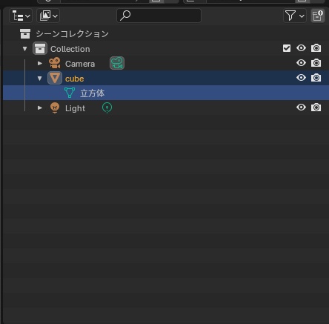Expand the Camera object
Viewport: 329px width, 324px height.
(x=40, y=64)
